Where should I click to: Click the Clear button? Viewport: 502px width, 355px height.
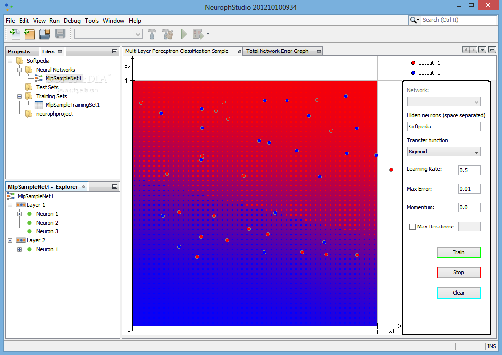[458, 293]
